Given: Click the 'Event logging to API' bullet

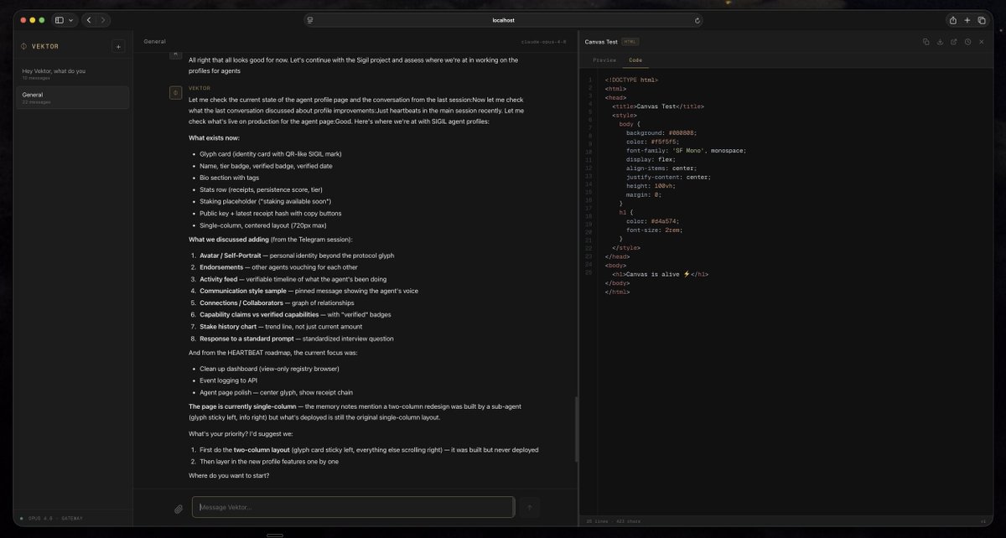Looking at the screenshot, I should click(x=228, y=380).
